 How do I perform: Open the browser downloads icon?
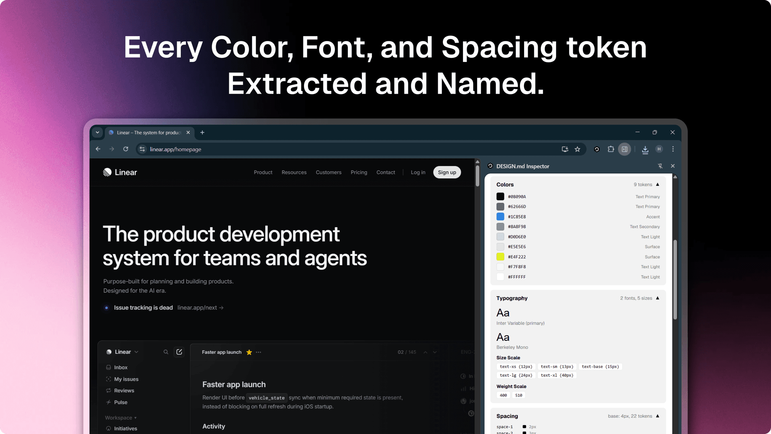[x=645, y=149]
